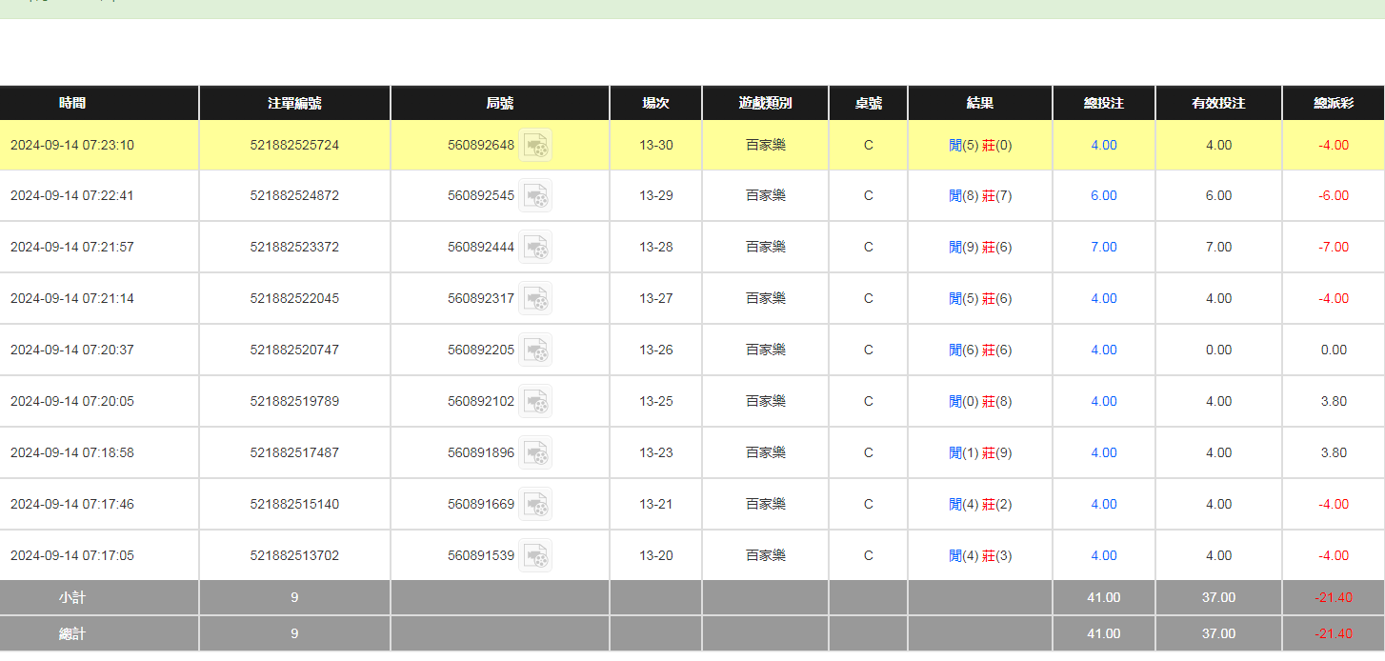
Task: Click the 7.00 total bet link
Action: (1103, 248)
